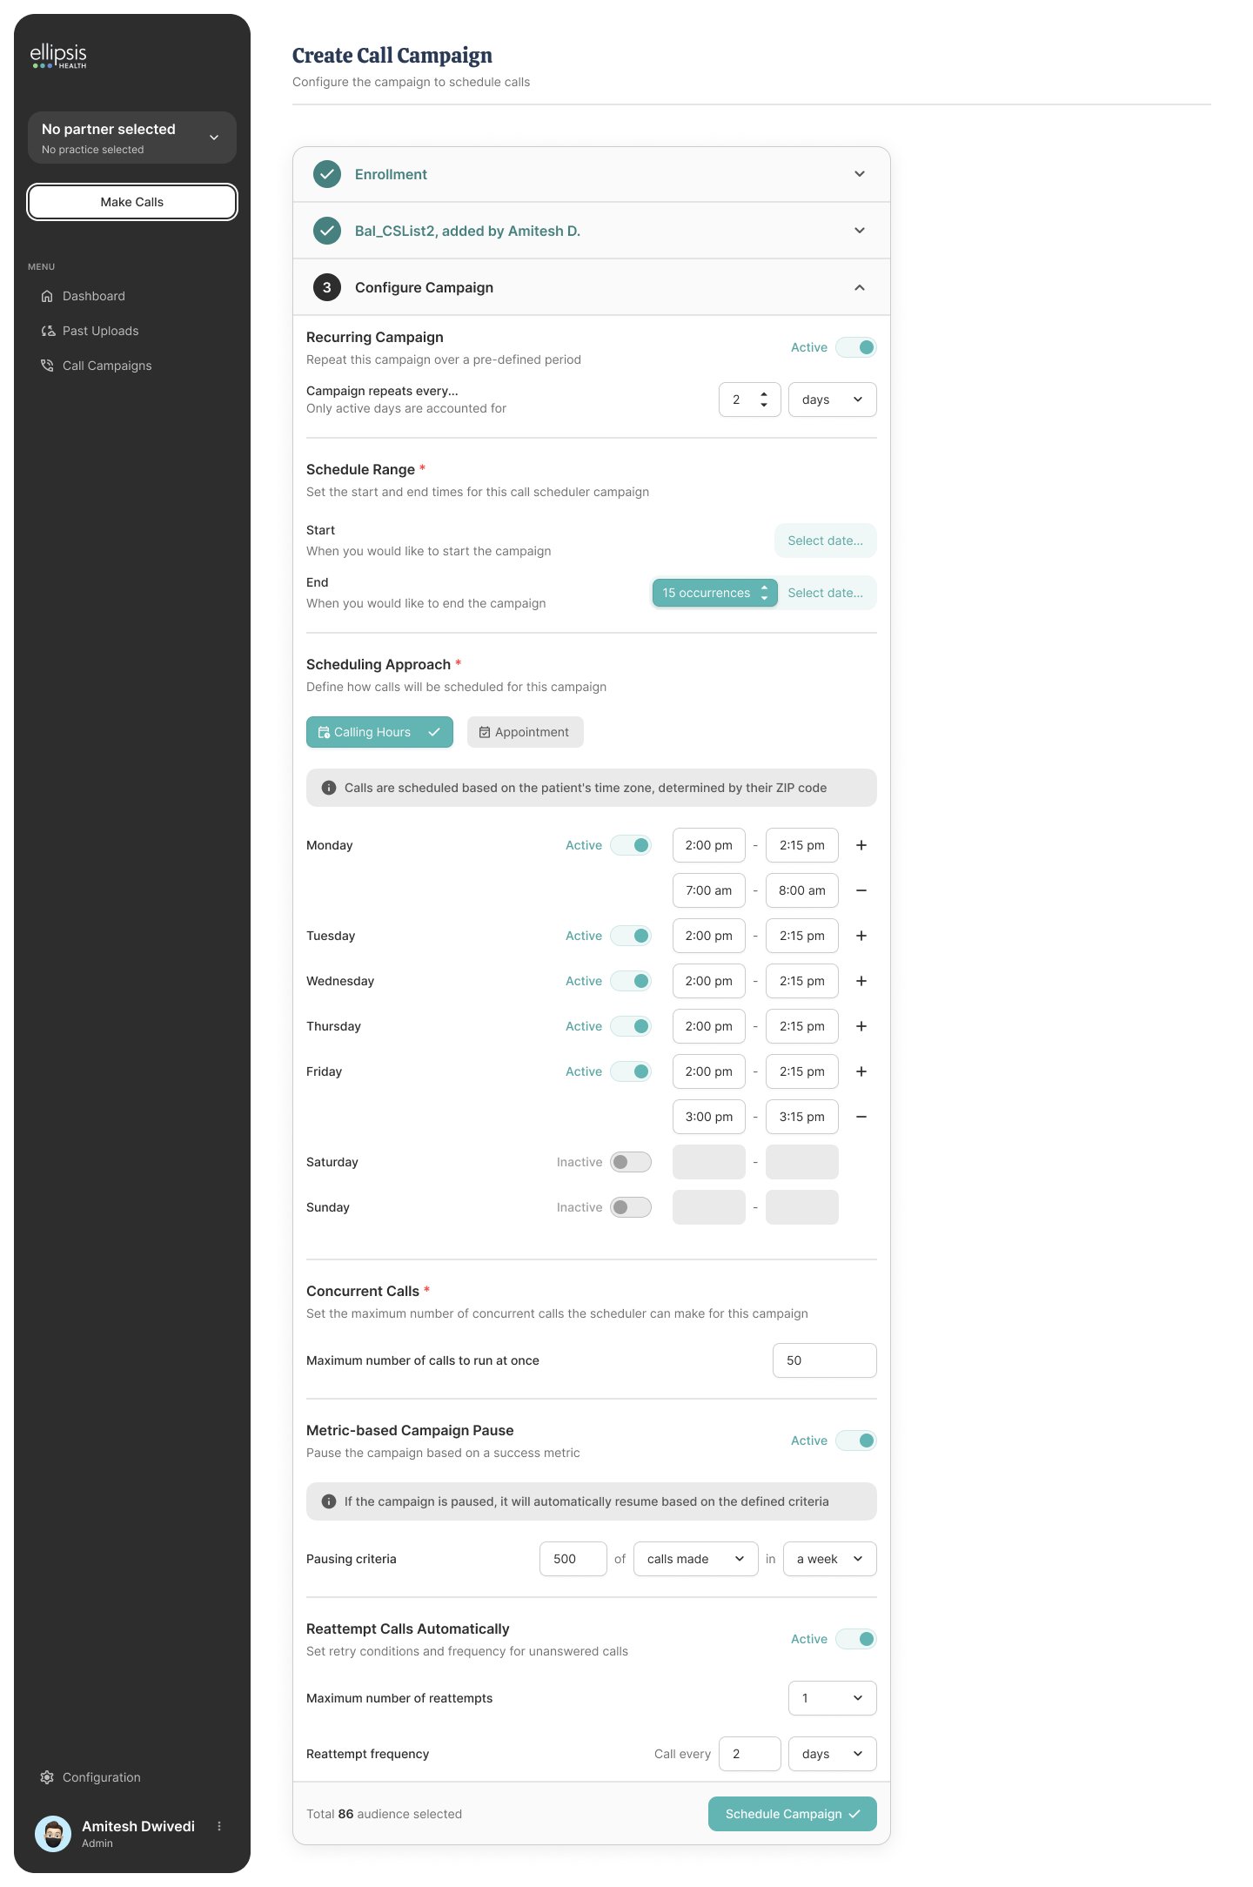Enable Sunday calling hours
The image size is (1253, 1887).
click(x=631, y=1207)
